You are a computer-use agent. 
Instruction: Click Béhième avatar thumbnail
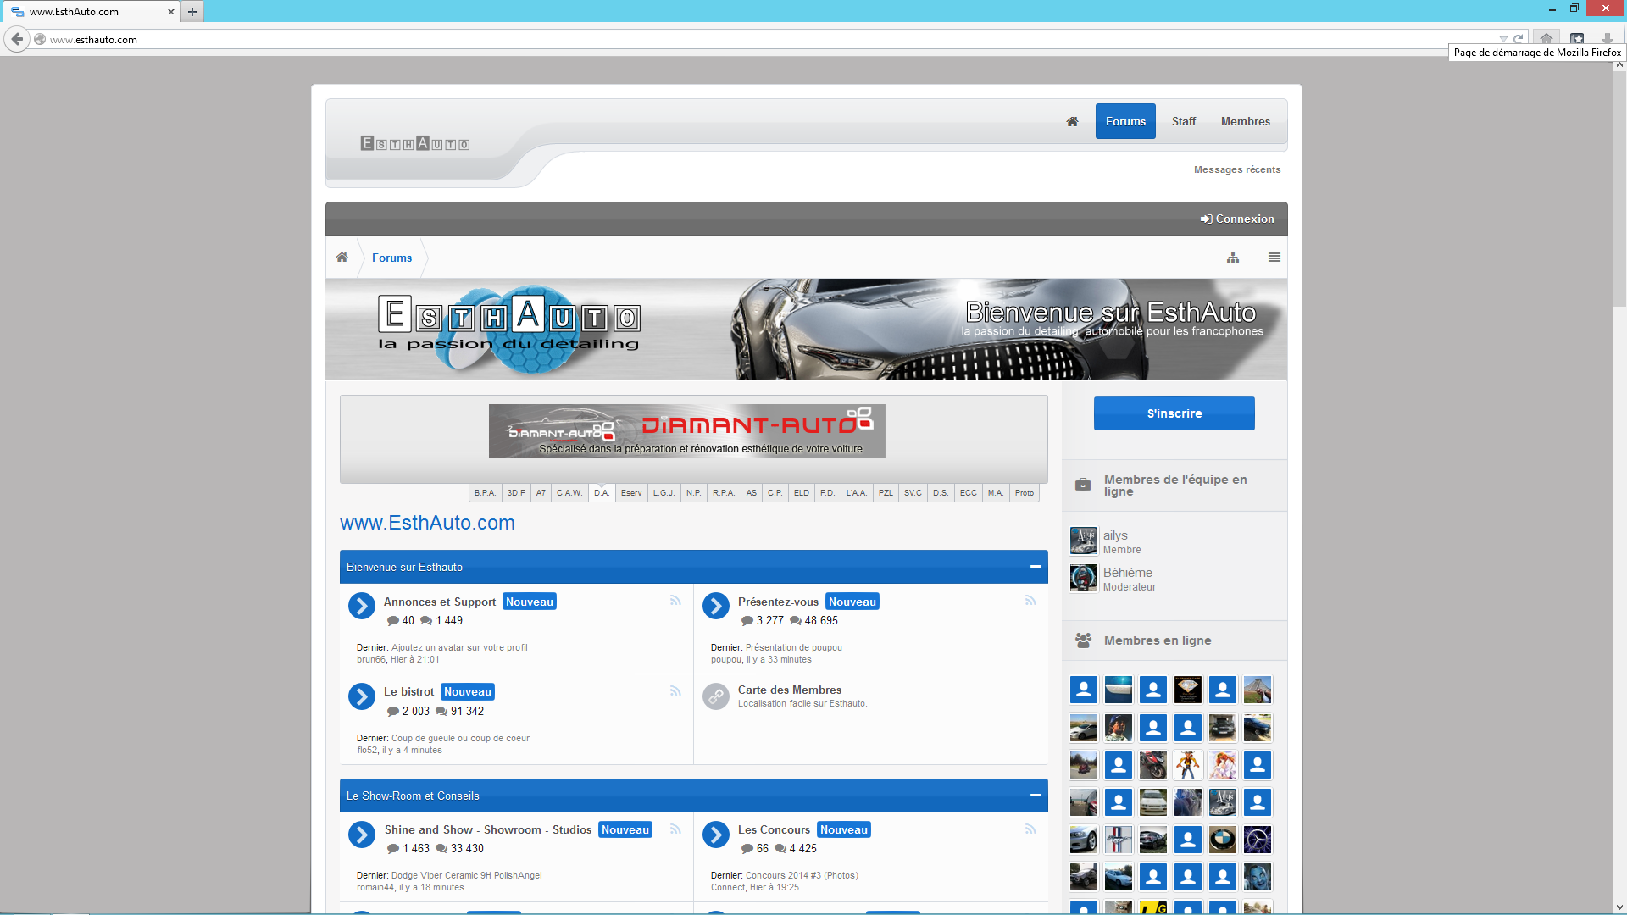[x=1084, y=578]
